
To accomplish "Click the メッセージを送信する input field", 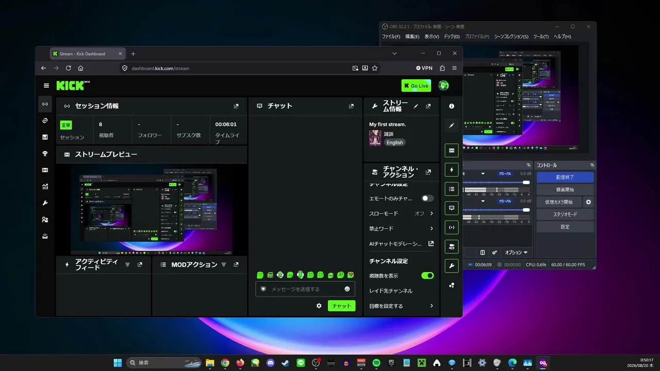I will pyautogui.click(x=305, y=289).
